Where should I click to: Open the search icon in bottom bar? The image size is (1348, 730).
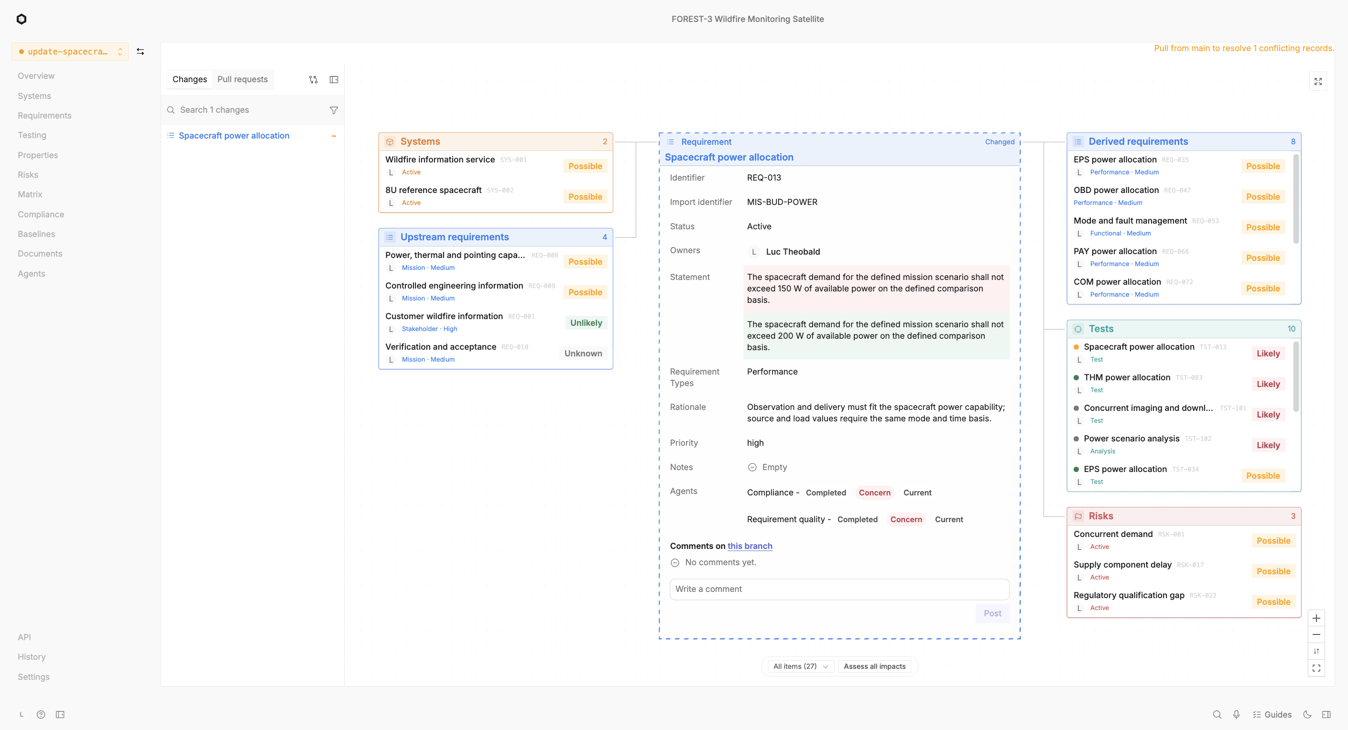[x=1217, y=714]
